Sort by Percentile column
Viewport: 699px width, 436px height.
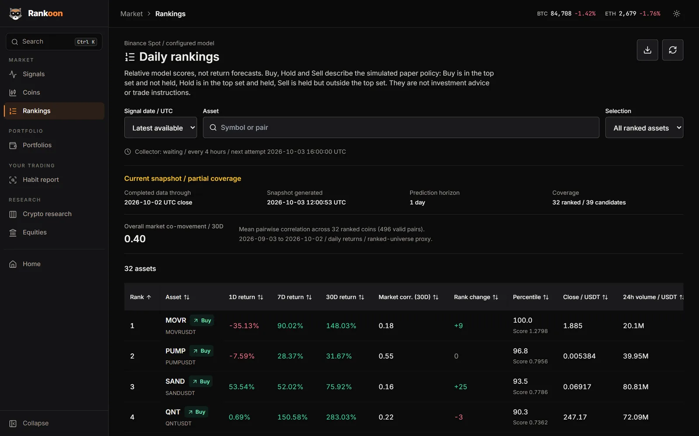tap(531, 297)
